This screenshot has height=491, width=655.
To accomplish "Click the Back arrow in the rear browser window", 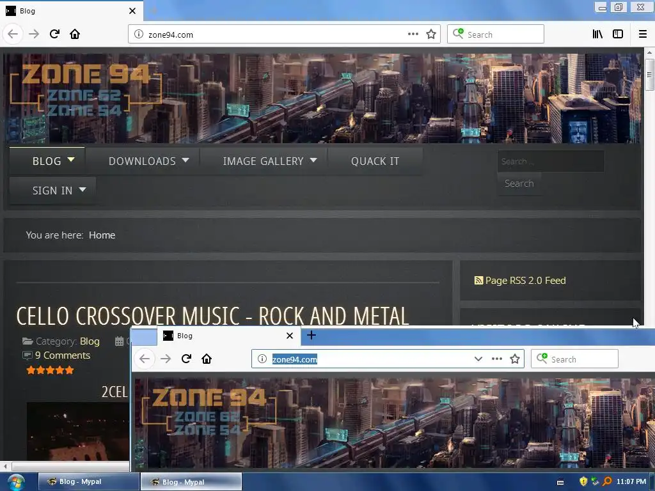I will 13,34.
